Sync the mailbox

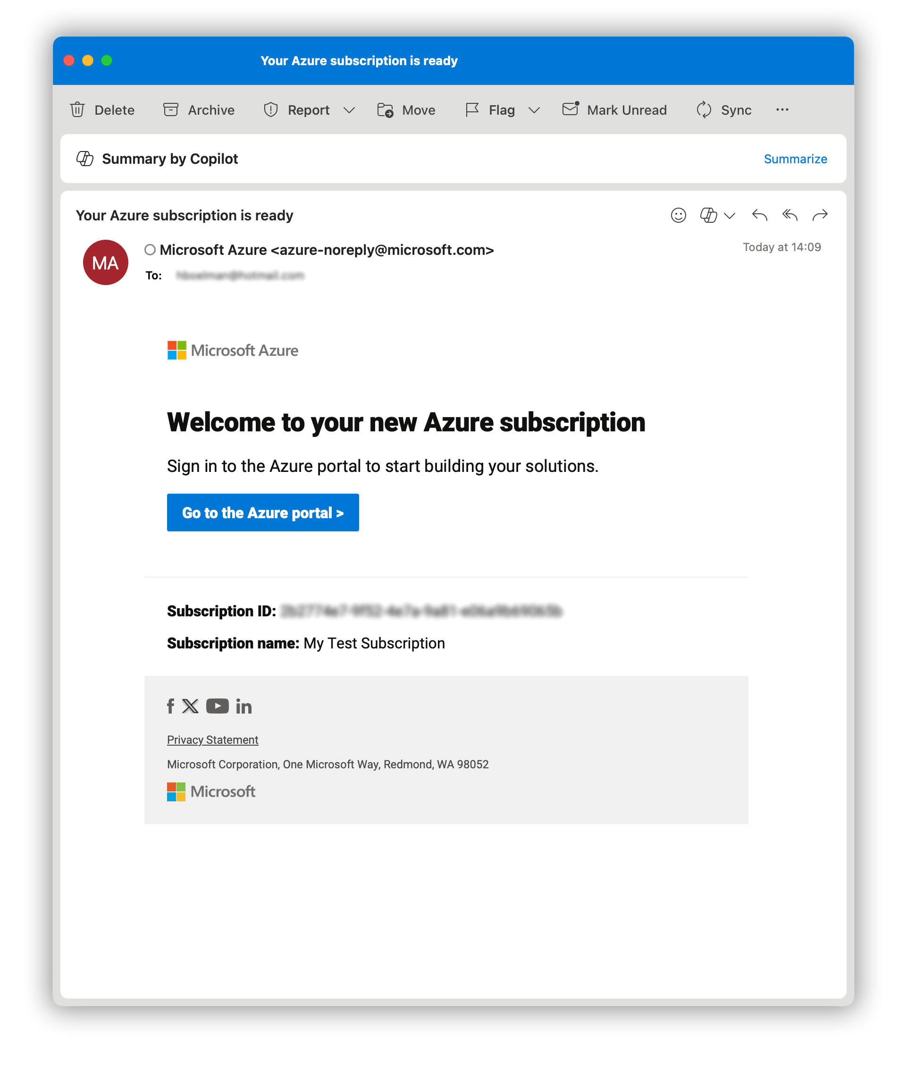[724, 110]
